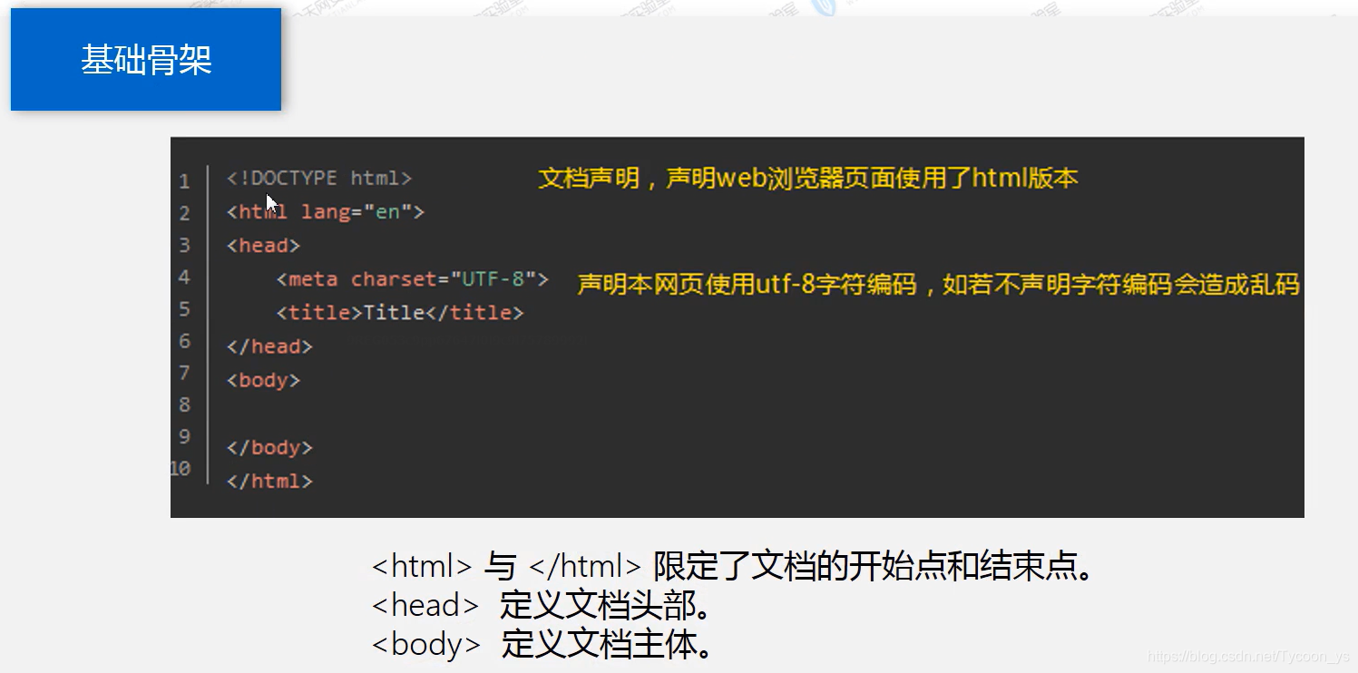Click the <meta charset="UTF-8"> line
Viewport: 1358px width, 673px height.
click(x=413, y=279)
